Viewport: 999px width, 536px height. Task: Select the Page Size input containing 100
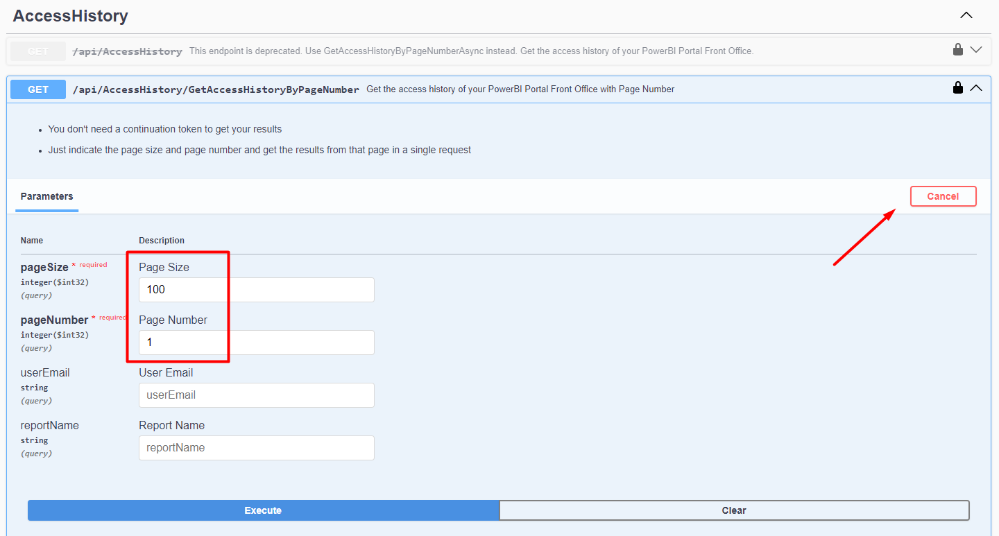(x=256, y=289)
